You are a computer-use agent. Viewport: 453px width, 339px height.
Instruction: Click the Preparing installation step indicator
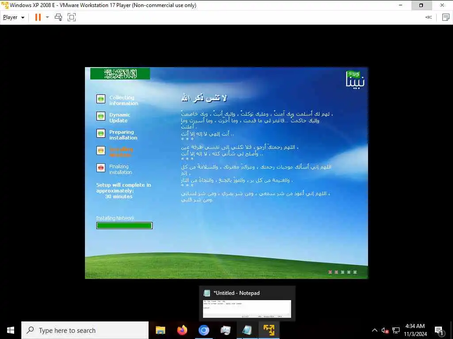pos(101,133)
